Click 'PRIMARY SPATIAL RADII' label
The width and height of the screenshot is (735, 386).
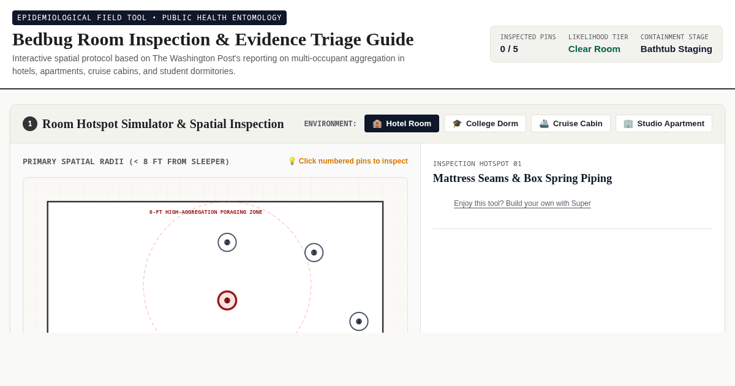coord(126,162)
